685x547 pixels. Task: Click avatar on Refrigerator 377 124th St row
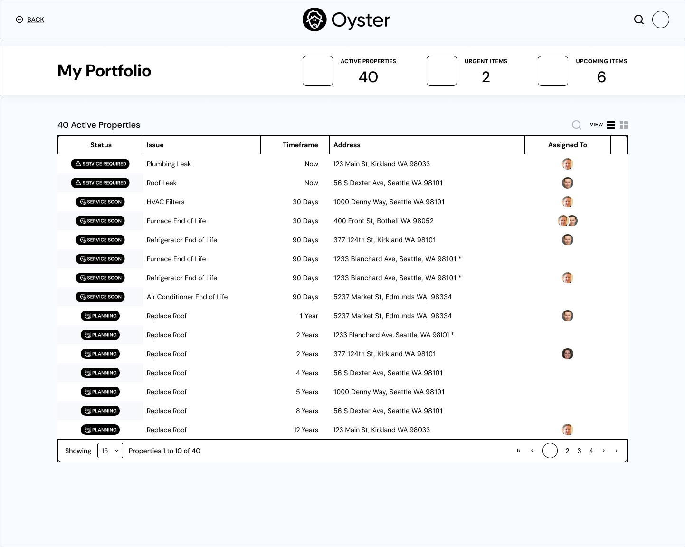click(x=568, y=240)
